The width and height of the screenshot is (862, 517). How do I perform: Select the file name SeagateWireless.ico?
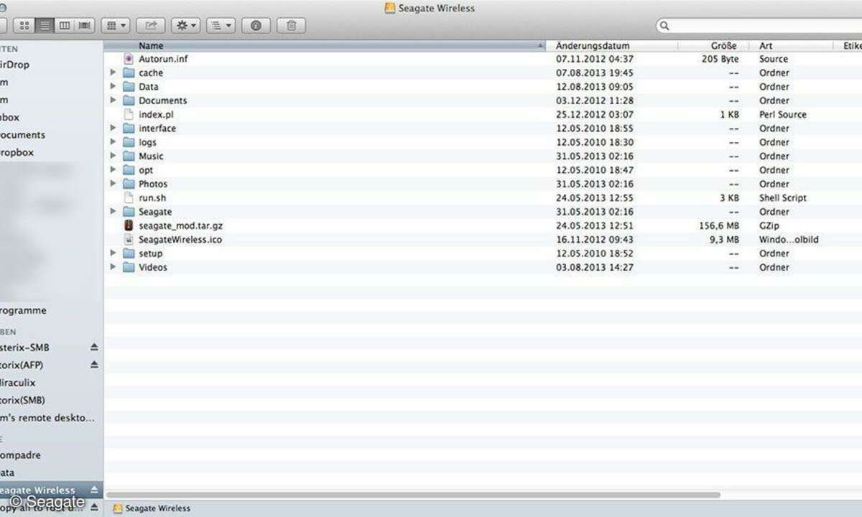click(x=180, y=239)
